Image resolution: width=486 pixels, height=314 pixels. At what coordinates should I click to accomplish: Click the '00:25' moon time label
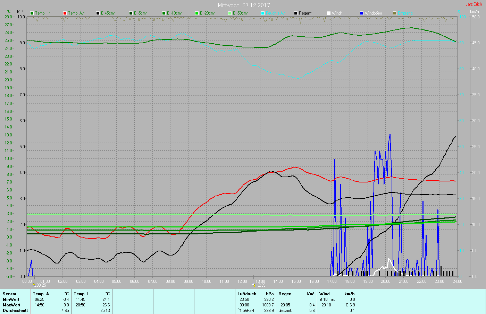pyautogui.click(x=41, y=286)
